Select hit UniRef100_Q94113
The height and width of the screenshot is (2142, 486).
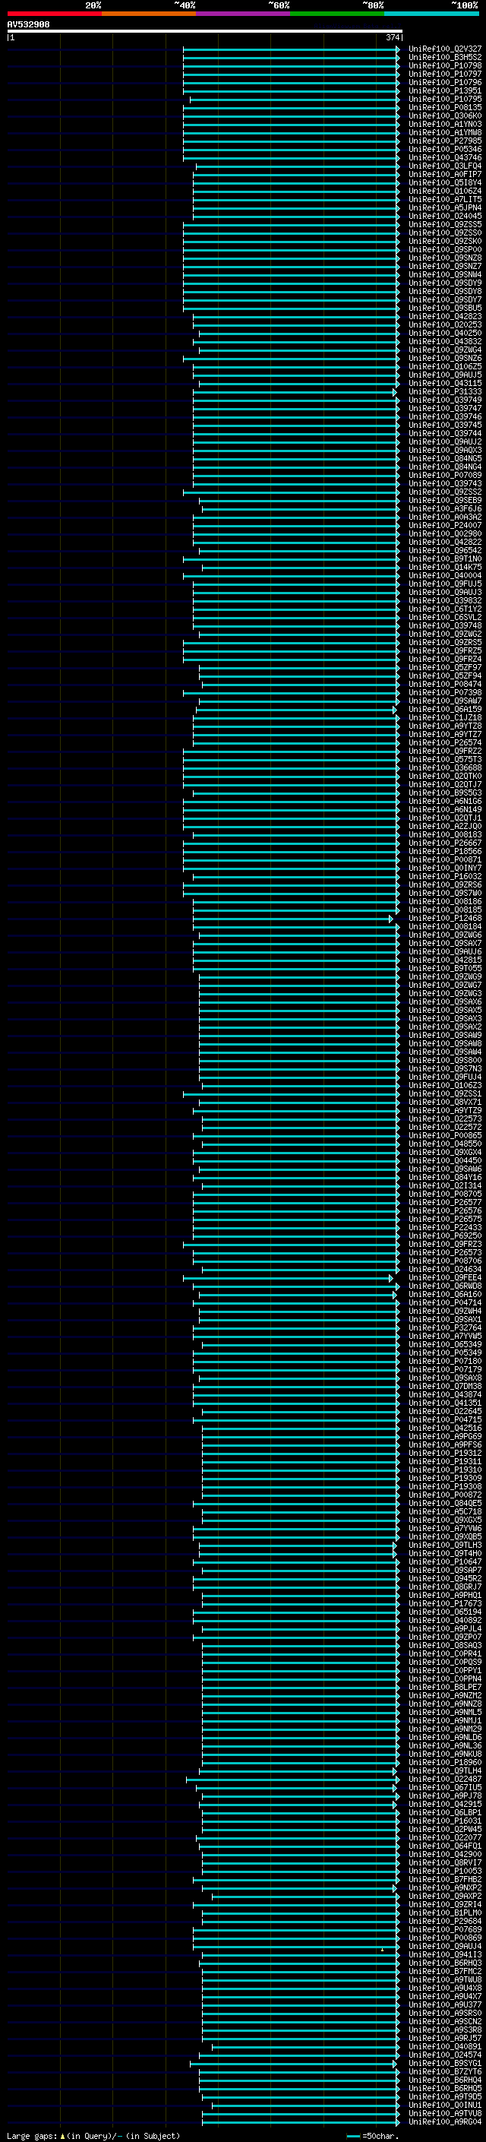pyautogui.click(x=444, y=1954)
